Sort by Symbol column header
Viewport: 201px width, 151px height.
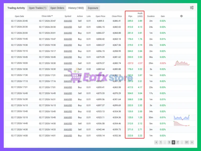click(68, 16)
